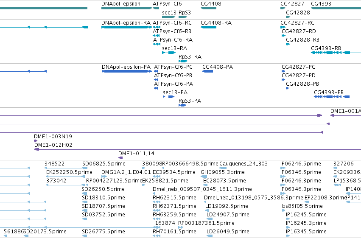Select the DNApol-epsilon gene label
This screenshot has height=238, width=361.
[121, 4]
